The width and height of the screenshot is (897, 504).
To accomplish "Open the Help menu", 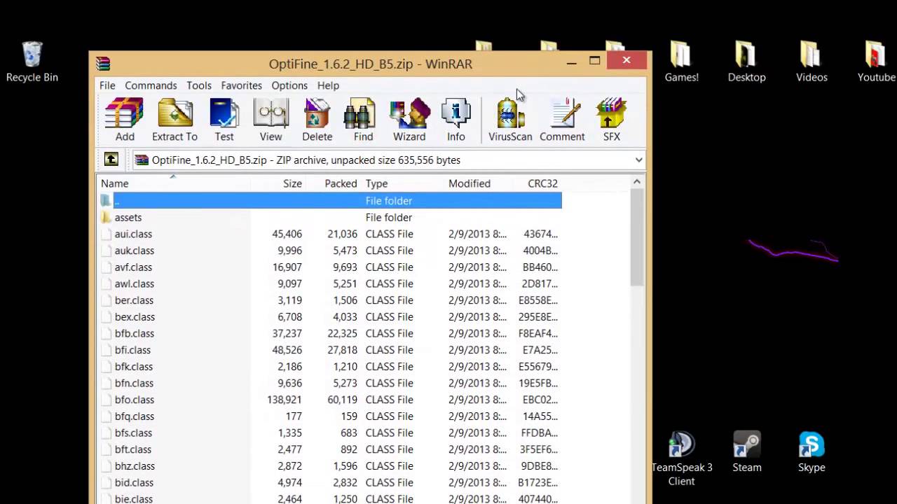I will (x=328, y=85).
